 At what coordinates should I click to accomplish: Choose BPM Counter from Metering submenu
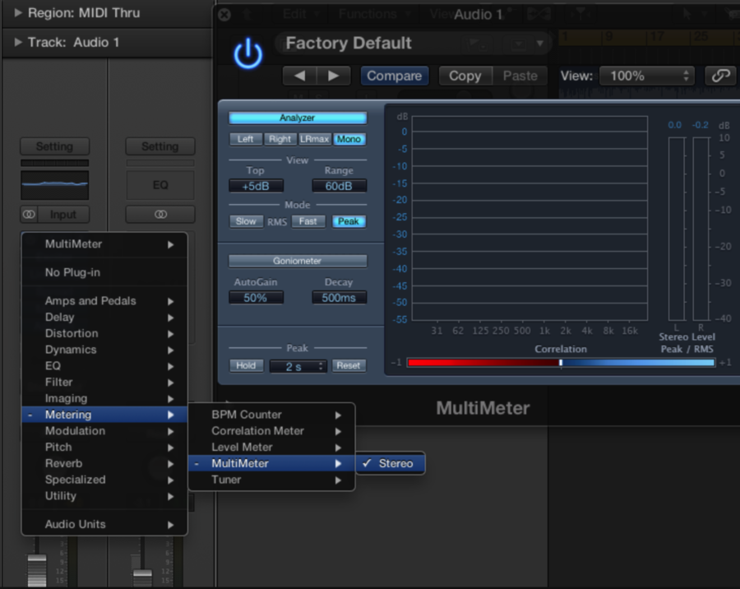point(272,415)
